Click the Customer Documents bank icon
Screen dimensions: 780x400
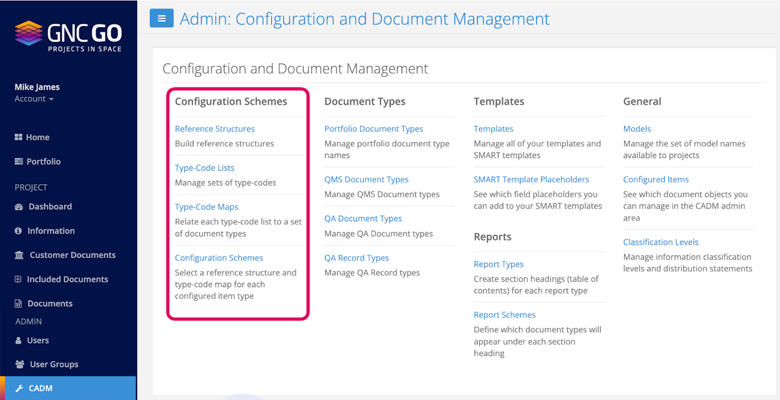click(19, 255)
